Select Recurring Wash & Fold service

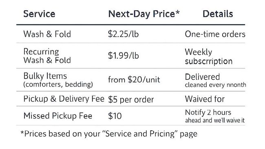[x=47, y=56]
